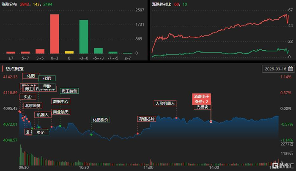Select the green 化肥涨价 label

pyautogui.click(x=101, y=120)
